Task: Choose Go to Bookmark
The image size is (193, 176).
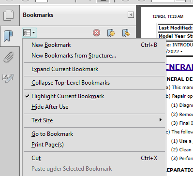Action: 94,134
